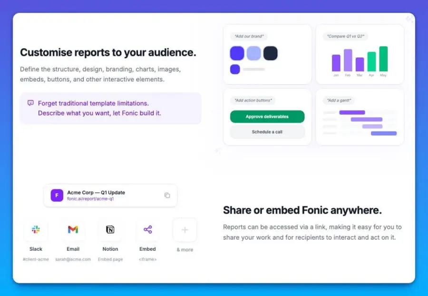Click the 'Acme Corp — Q1 Update' title

(96, 193)
